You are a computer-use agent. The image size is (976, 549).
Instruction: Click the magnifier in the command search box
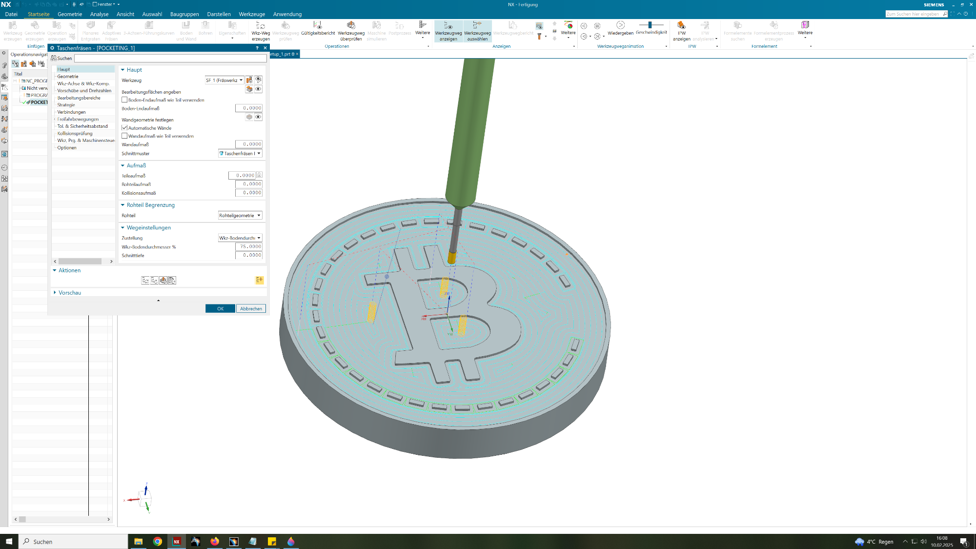(945, 14)
